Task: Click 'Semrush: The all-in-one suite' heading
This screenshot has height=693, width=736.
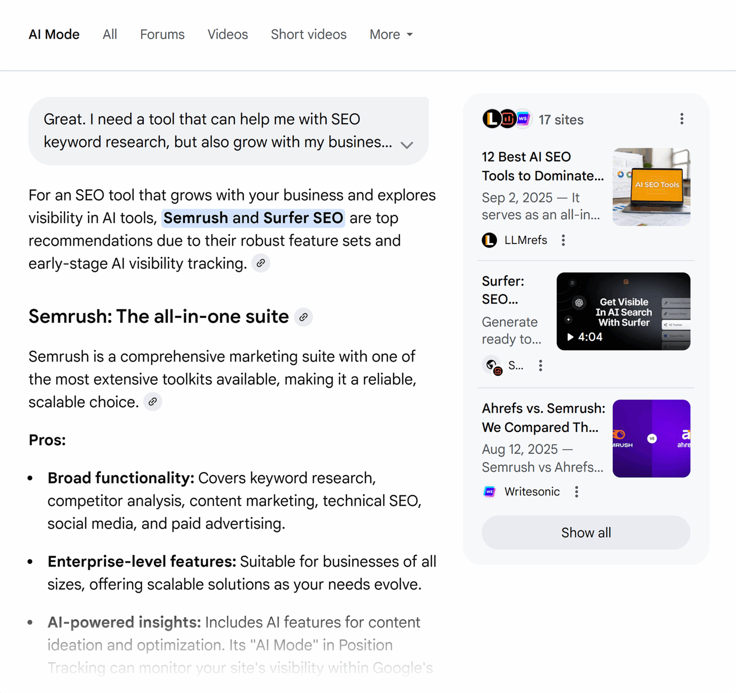Action: click(159, 317)
